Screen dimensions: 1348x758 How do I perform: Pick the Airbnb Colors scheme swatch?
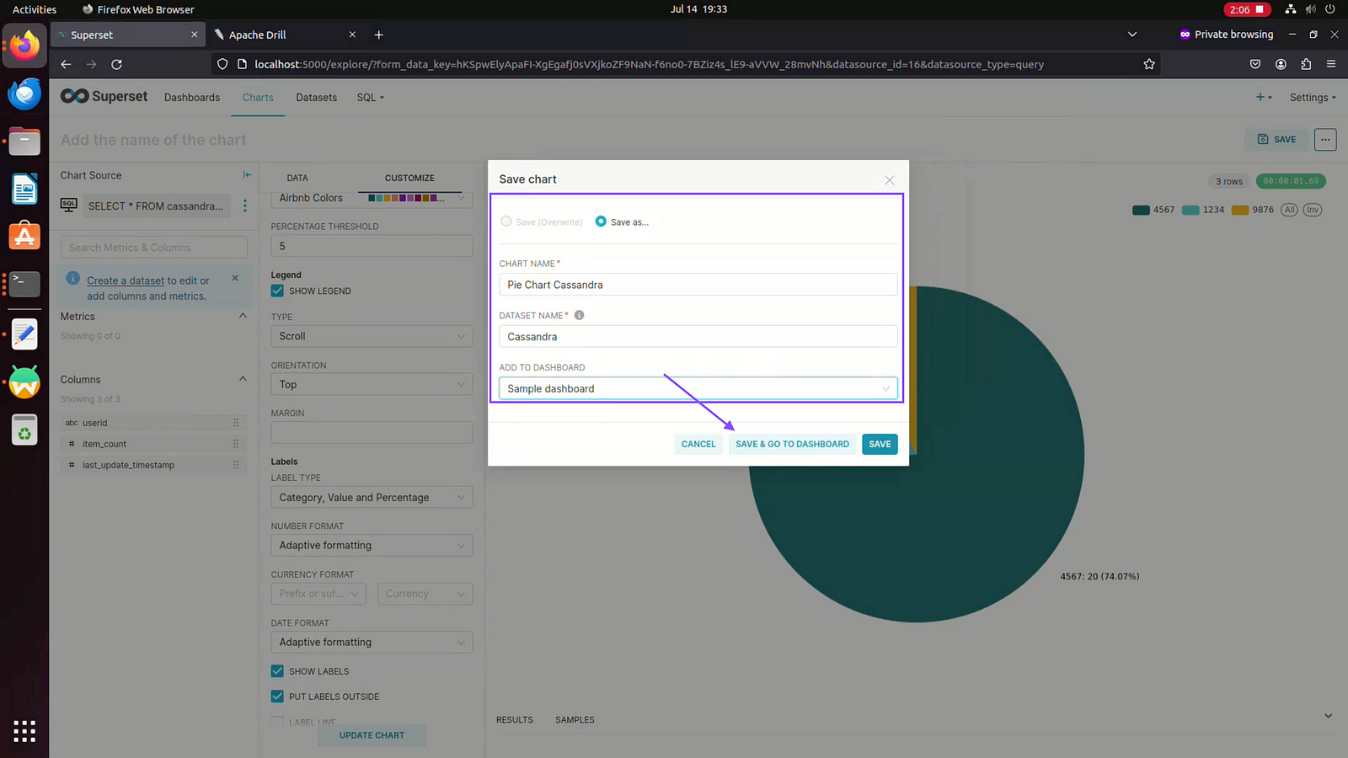coord(406,198)
